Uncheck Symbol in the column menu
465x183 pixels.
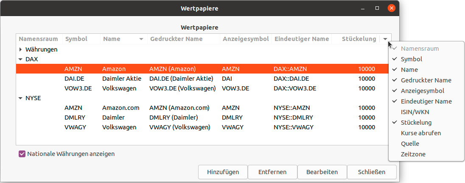(411, 59)
